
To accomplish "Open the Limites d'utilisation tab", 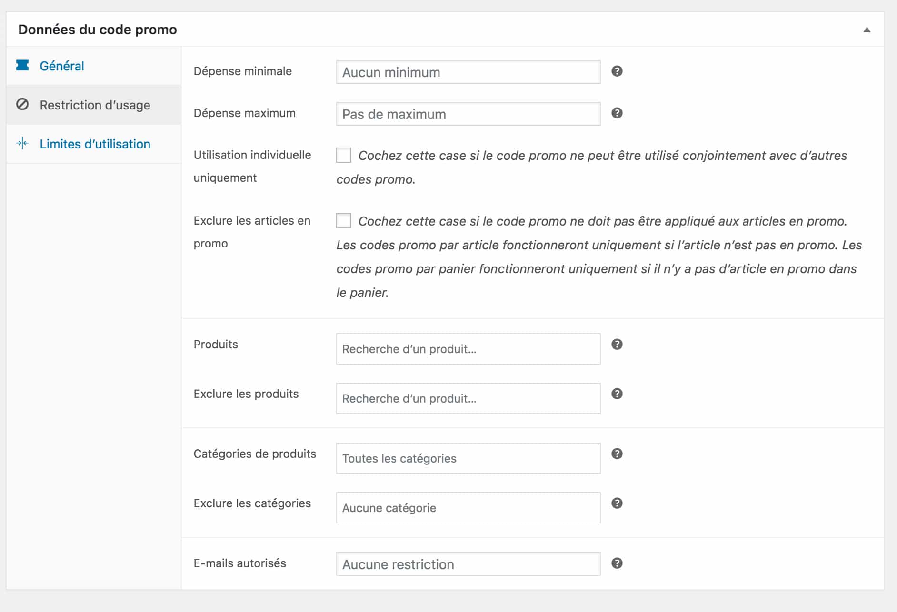I will tap(94, 144).
